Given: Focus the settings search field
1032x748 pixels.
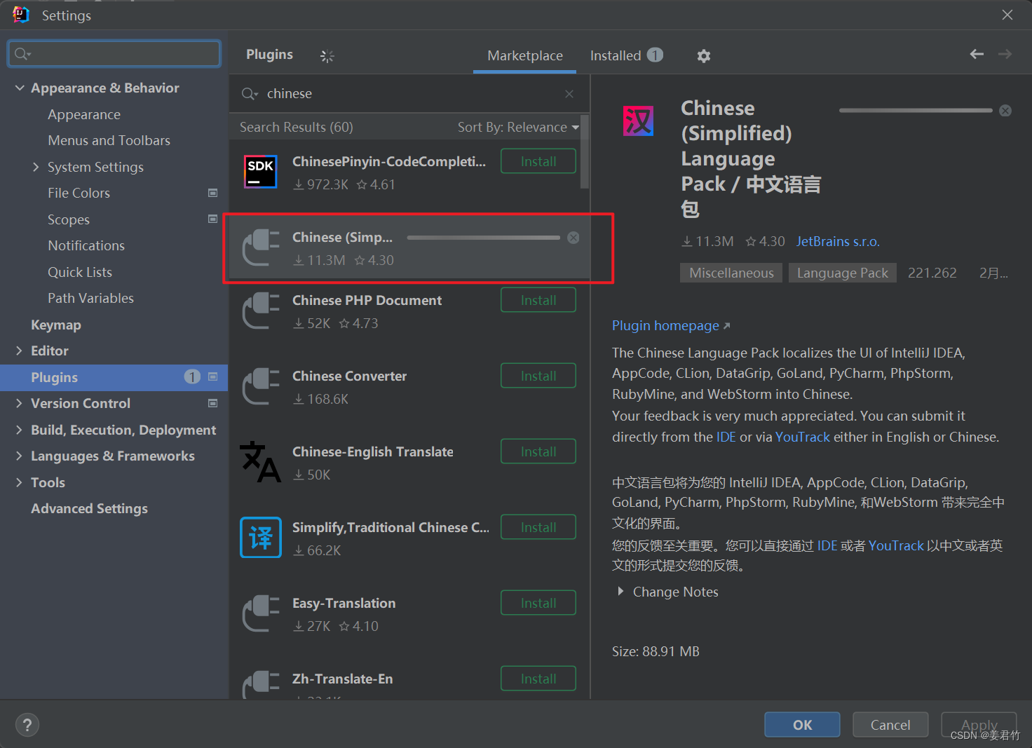Looking at the screenshot, I should [x=114, y=54].
